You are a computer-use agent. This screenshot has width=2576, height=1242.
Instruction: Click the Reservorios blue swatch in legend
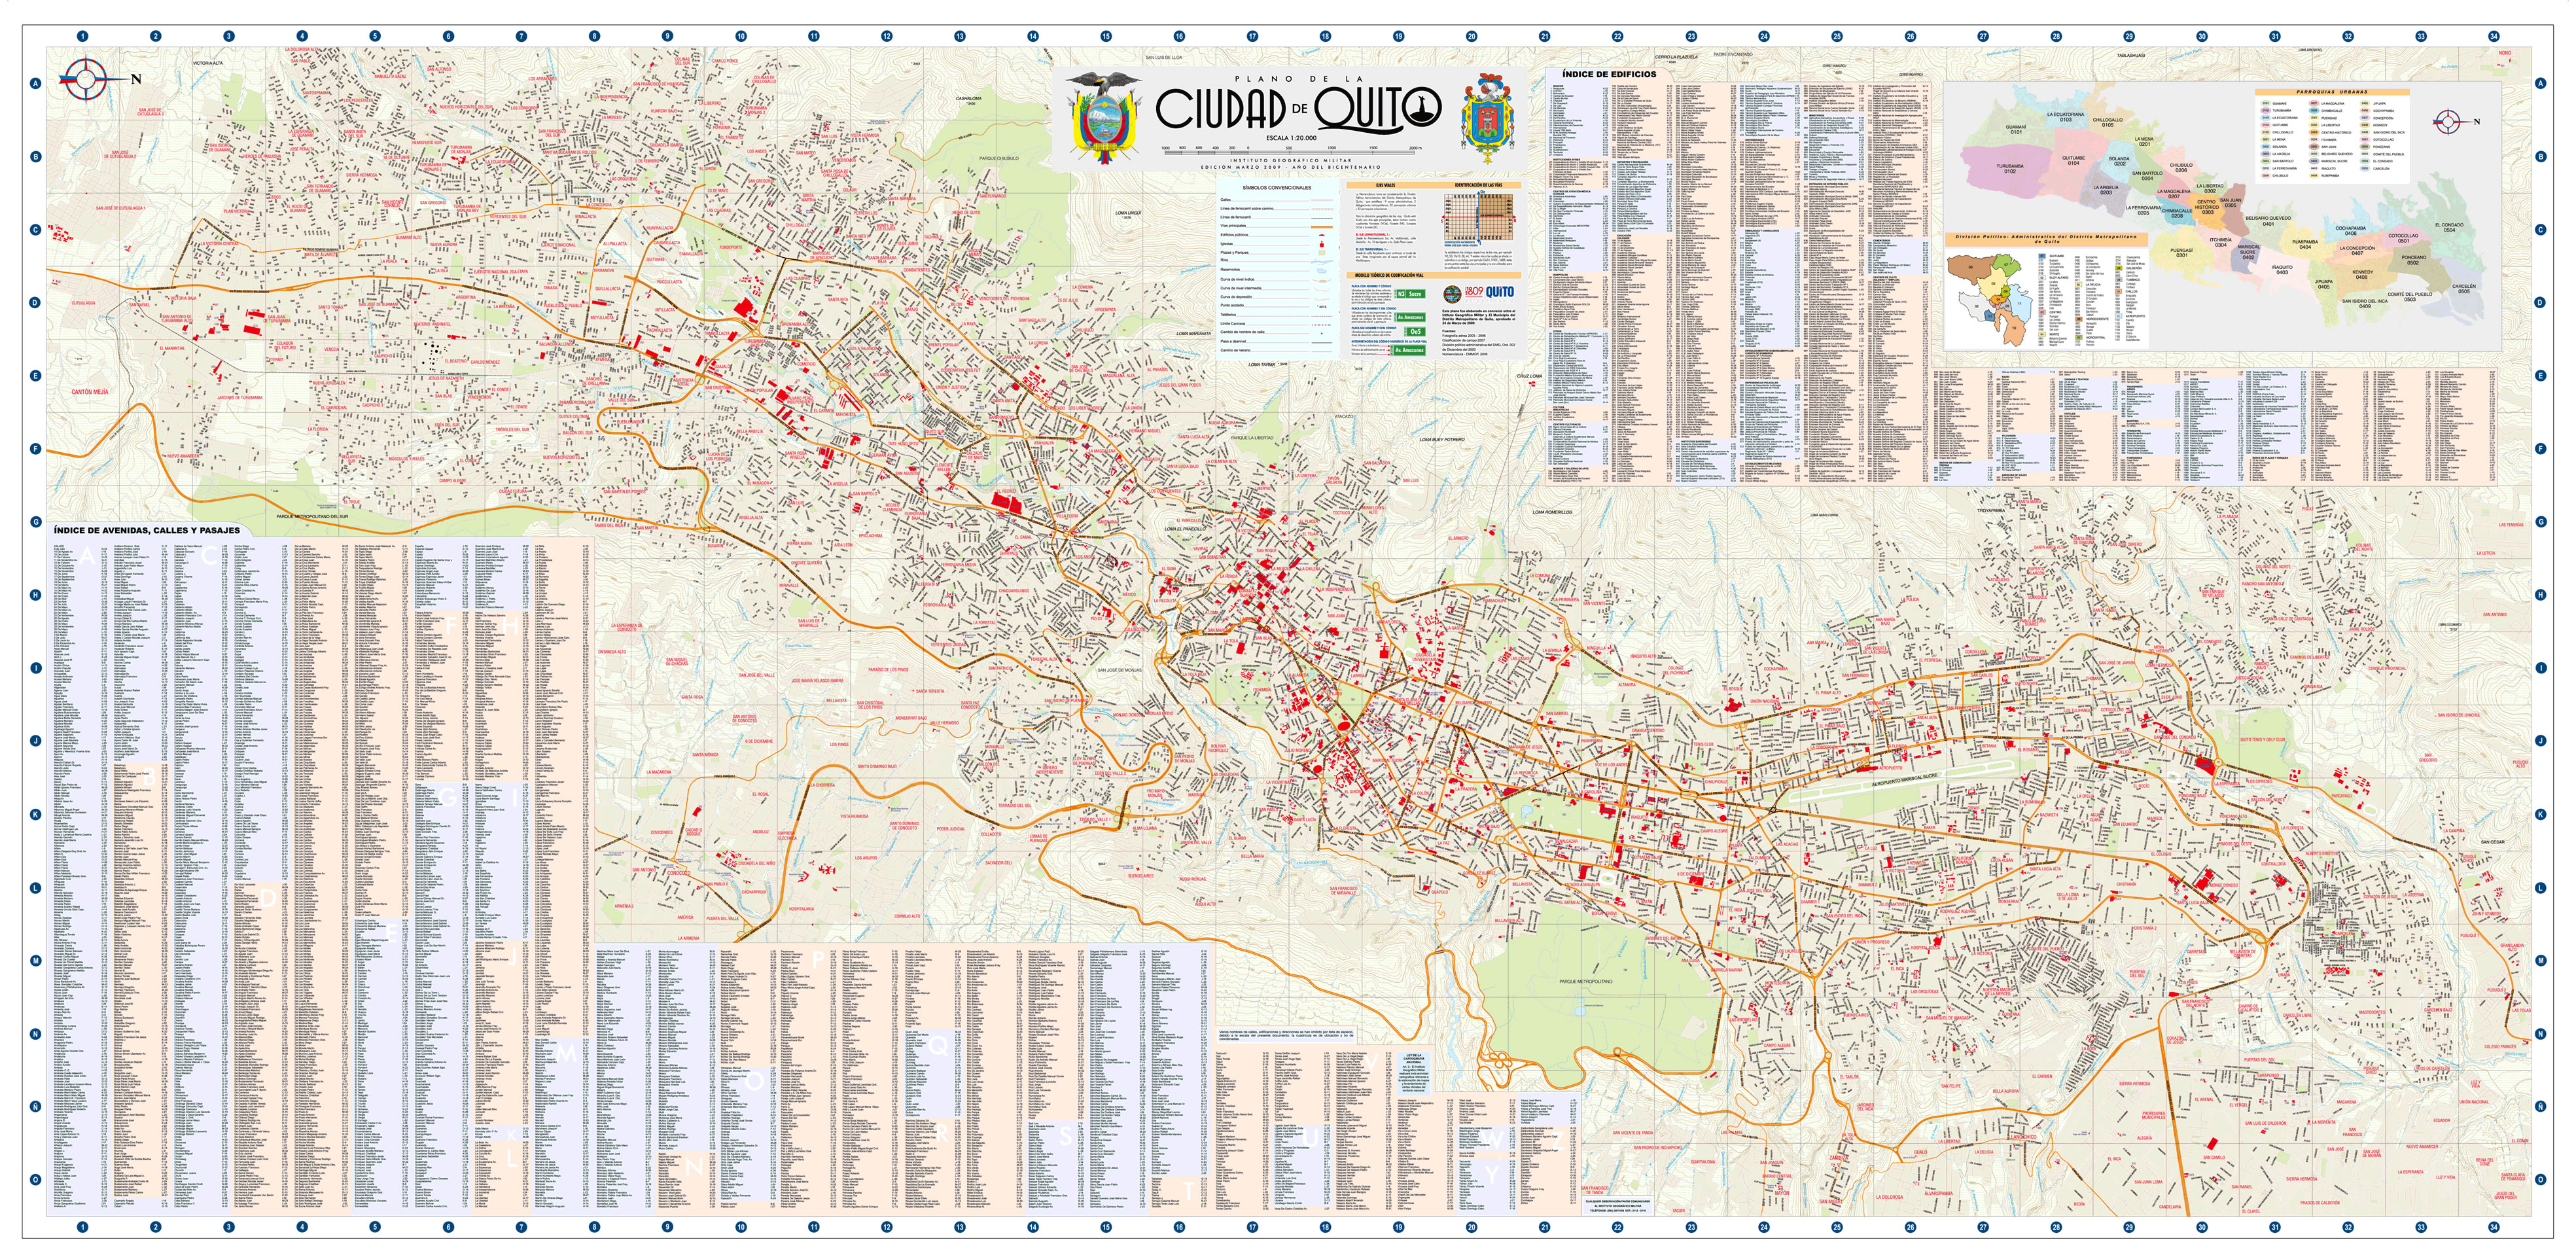click(1322, 271)
